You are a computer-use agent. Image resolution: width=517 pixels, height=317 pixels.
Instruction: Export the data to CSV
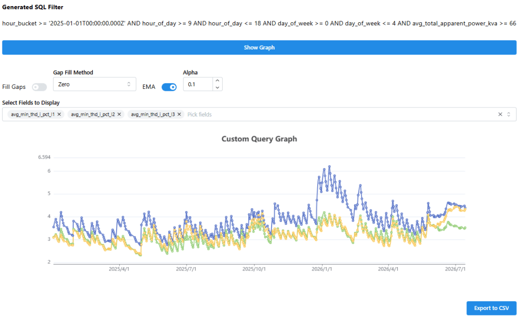tap(491, 308)
